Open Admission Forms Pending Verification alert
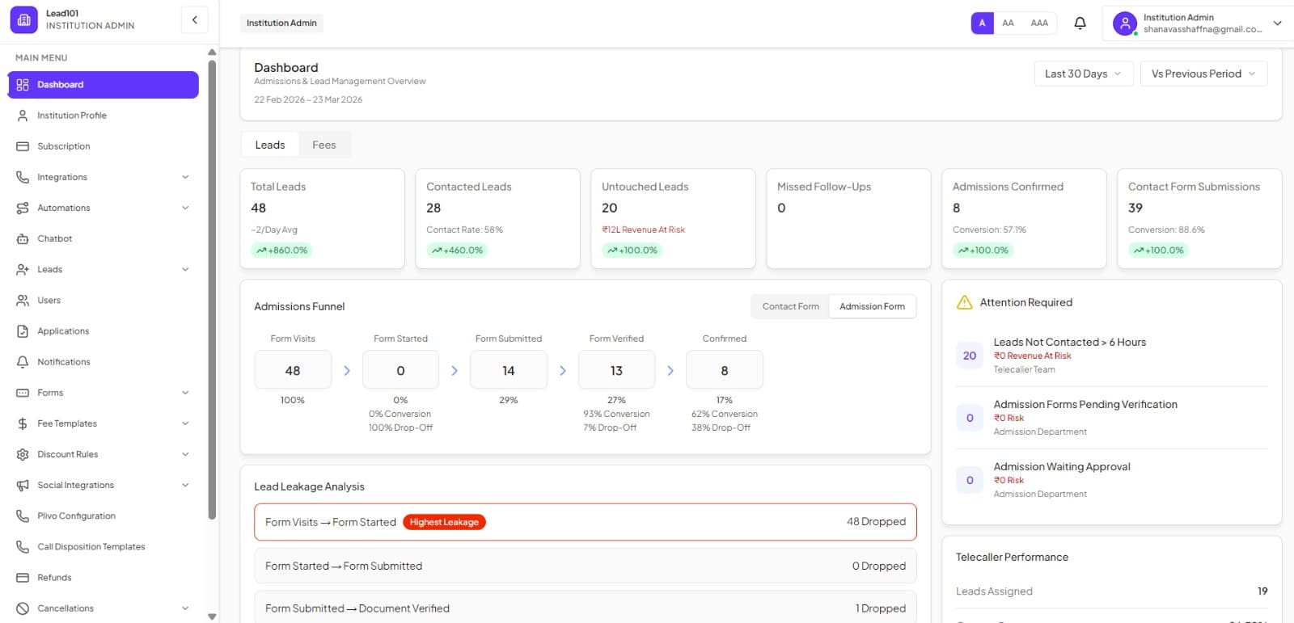1294x623 pixels. point(1112,418)
